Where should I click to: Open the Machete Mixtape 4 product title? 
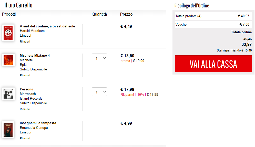click(x=35, y=56)
